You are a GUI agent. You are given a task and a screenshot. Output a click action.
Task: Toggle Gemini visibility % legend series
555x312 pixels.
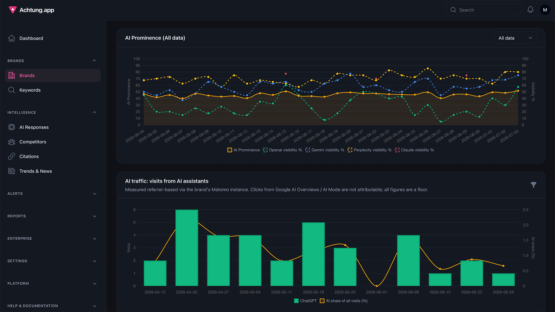(325, 150)
